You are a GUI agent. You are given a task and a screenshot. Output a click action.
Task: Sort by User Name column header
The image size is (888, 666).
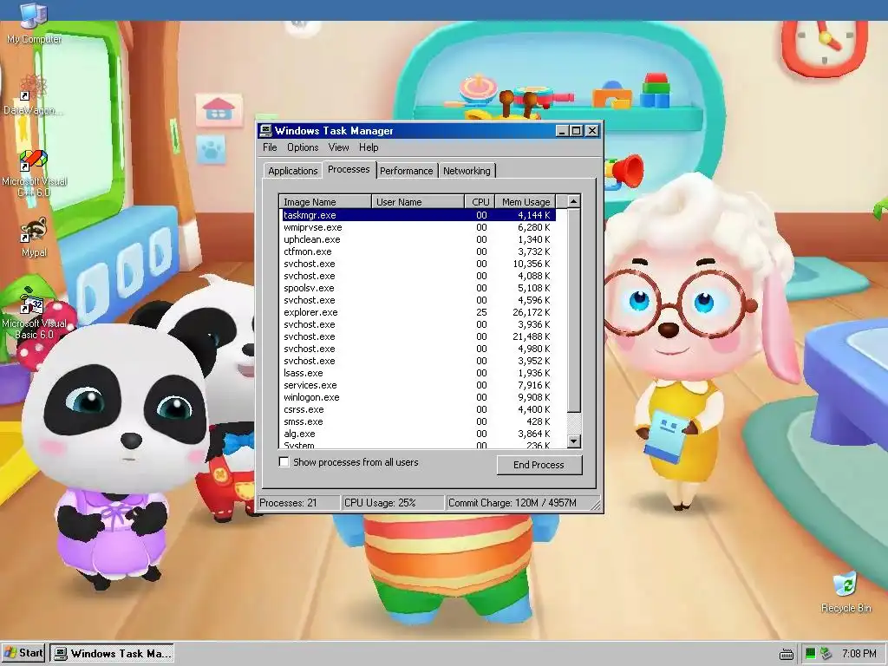(418, 201)
